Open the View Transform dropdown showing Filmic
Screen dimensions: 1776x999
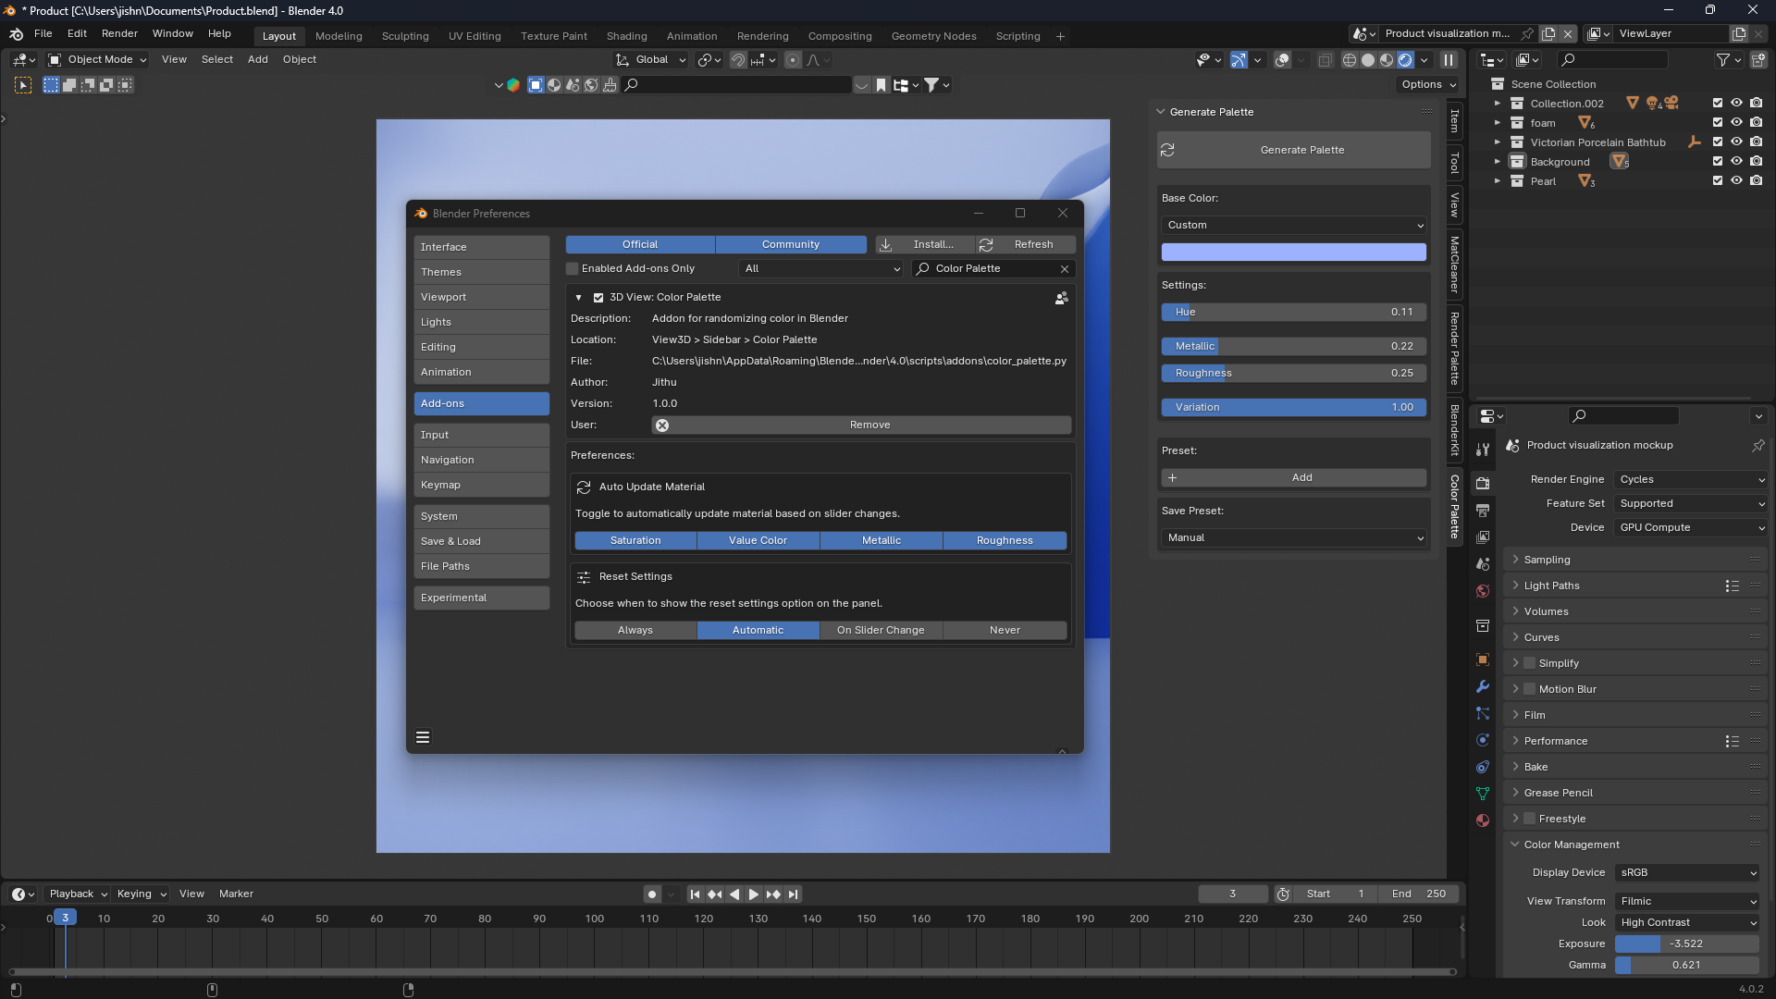[1687, 900]
